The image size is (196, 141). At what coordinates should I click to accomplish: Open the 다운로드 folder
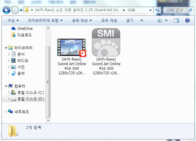coord(25,35)
